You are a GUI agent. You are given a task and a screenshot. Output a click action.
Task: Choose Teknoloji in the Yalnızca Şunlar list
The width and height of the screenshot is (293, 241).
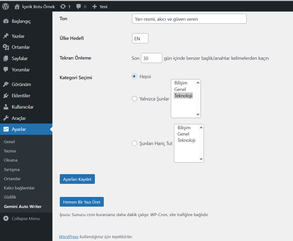pyautogui.click(x=183, y=96)
